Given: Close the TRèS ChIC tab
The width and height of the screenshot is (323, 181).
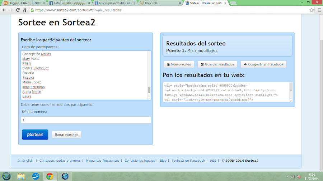Looking at the screenshot, I should coord(180,3).
